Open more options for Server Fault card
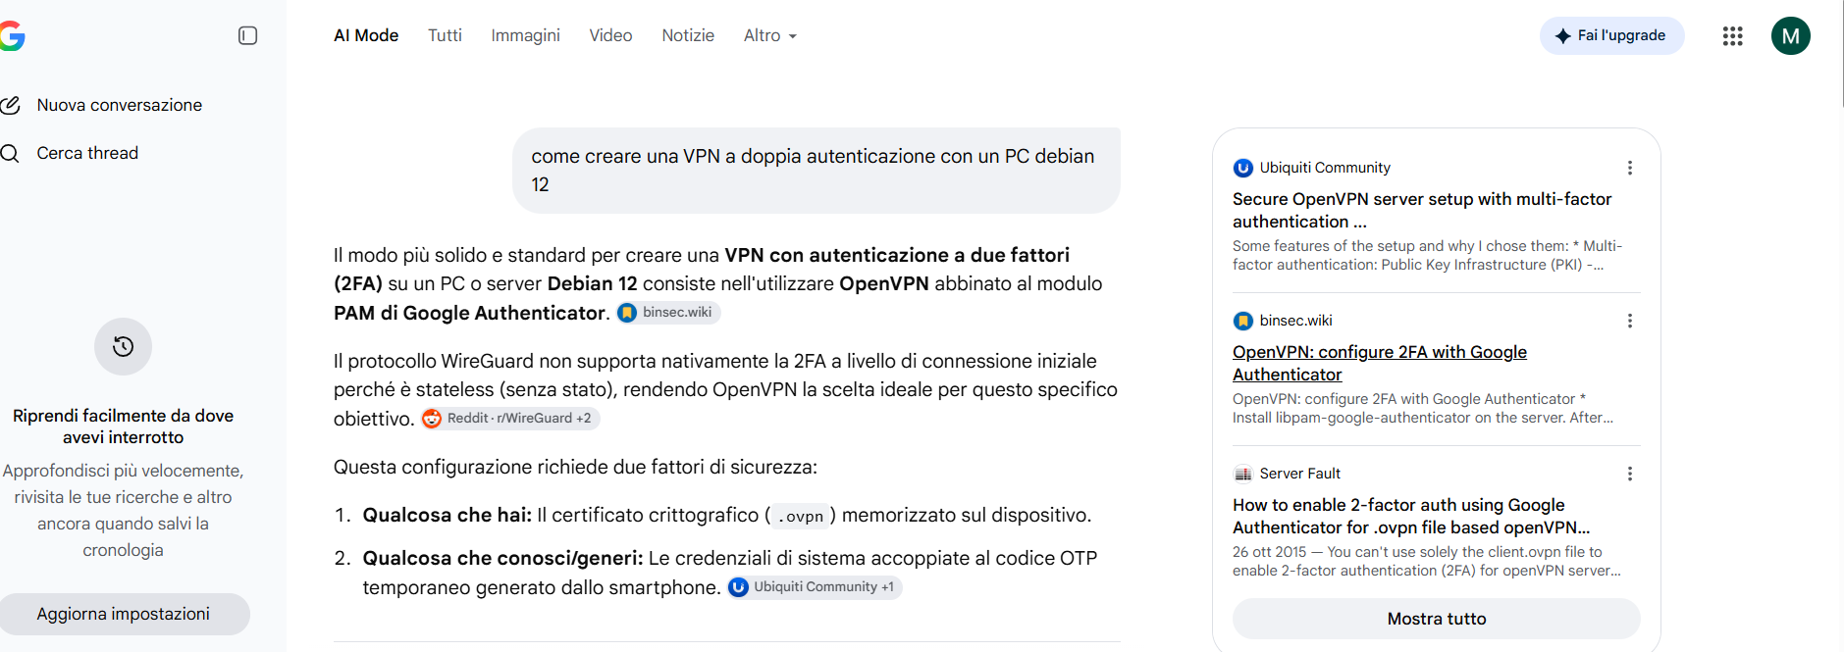 (x=1629, y=474)
